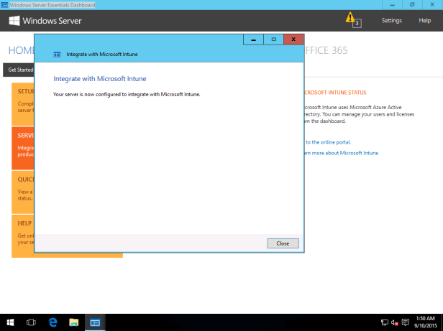This screenshot has width=443, height=331.
Task: Click the Close button in the dialog
Action: 283,243
